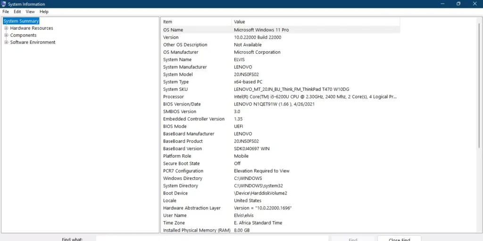Select the SMBIOS Version row
This screenshot has width=483, height=241.
(x=281, y=111)
